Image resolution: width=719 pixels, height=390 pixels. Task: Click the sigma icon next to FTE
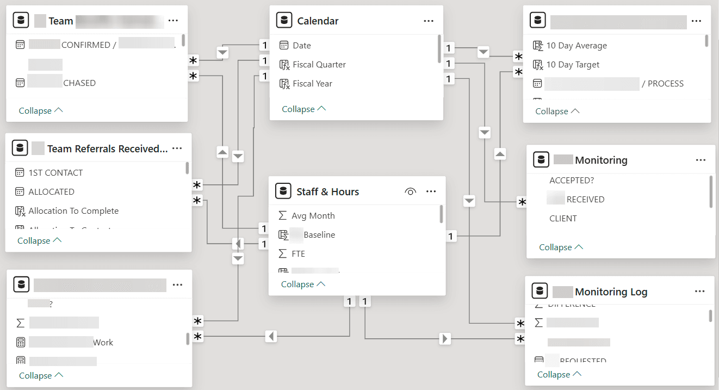[282, 253]
